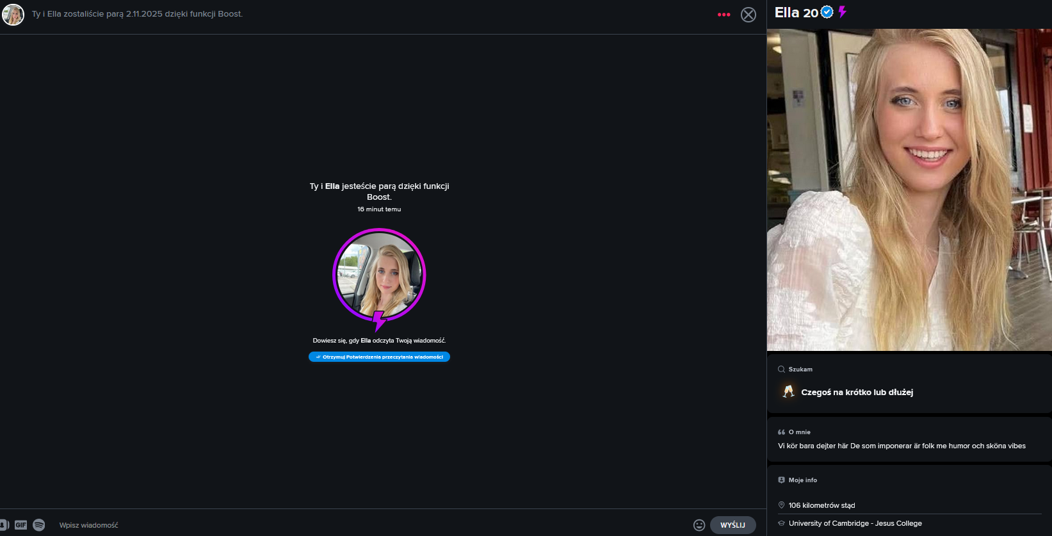Click the blue verified badge next to Ella 20

point(827,12)
